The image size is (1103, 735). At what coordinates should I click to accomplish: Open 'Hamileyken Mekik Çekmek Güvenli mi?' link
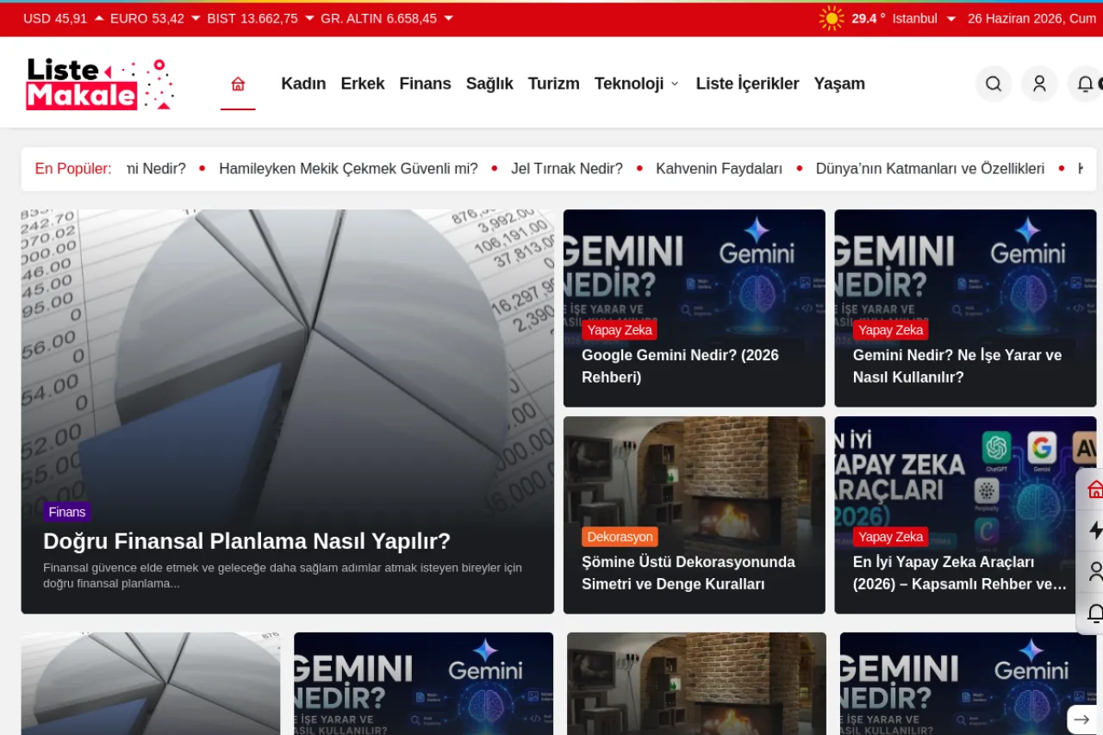[348, 169]
